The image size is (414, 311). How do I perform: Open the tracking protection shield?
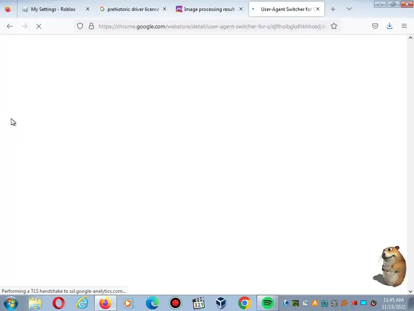(x=80, y=26)
